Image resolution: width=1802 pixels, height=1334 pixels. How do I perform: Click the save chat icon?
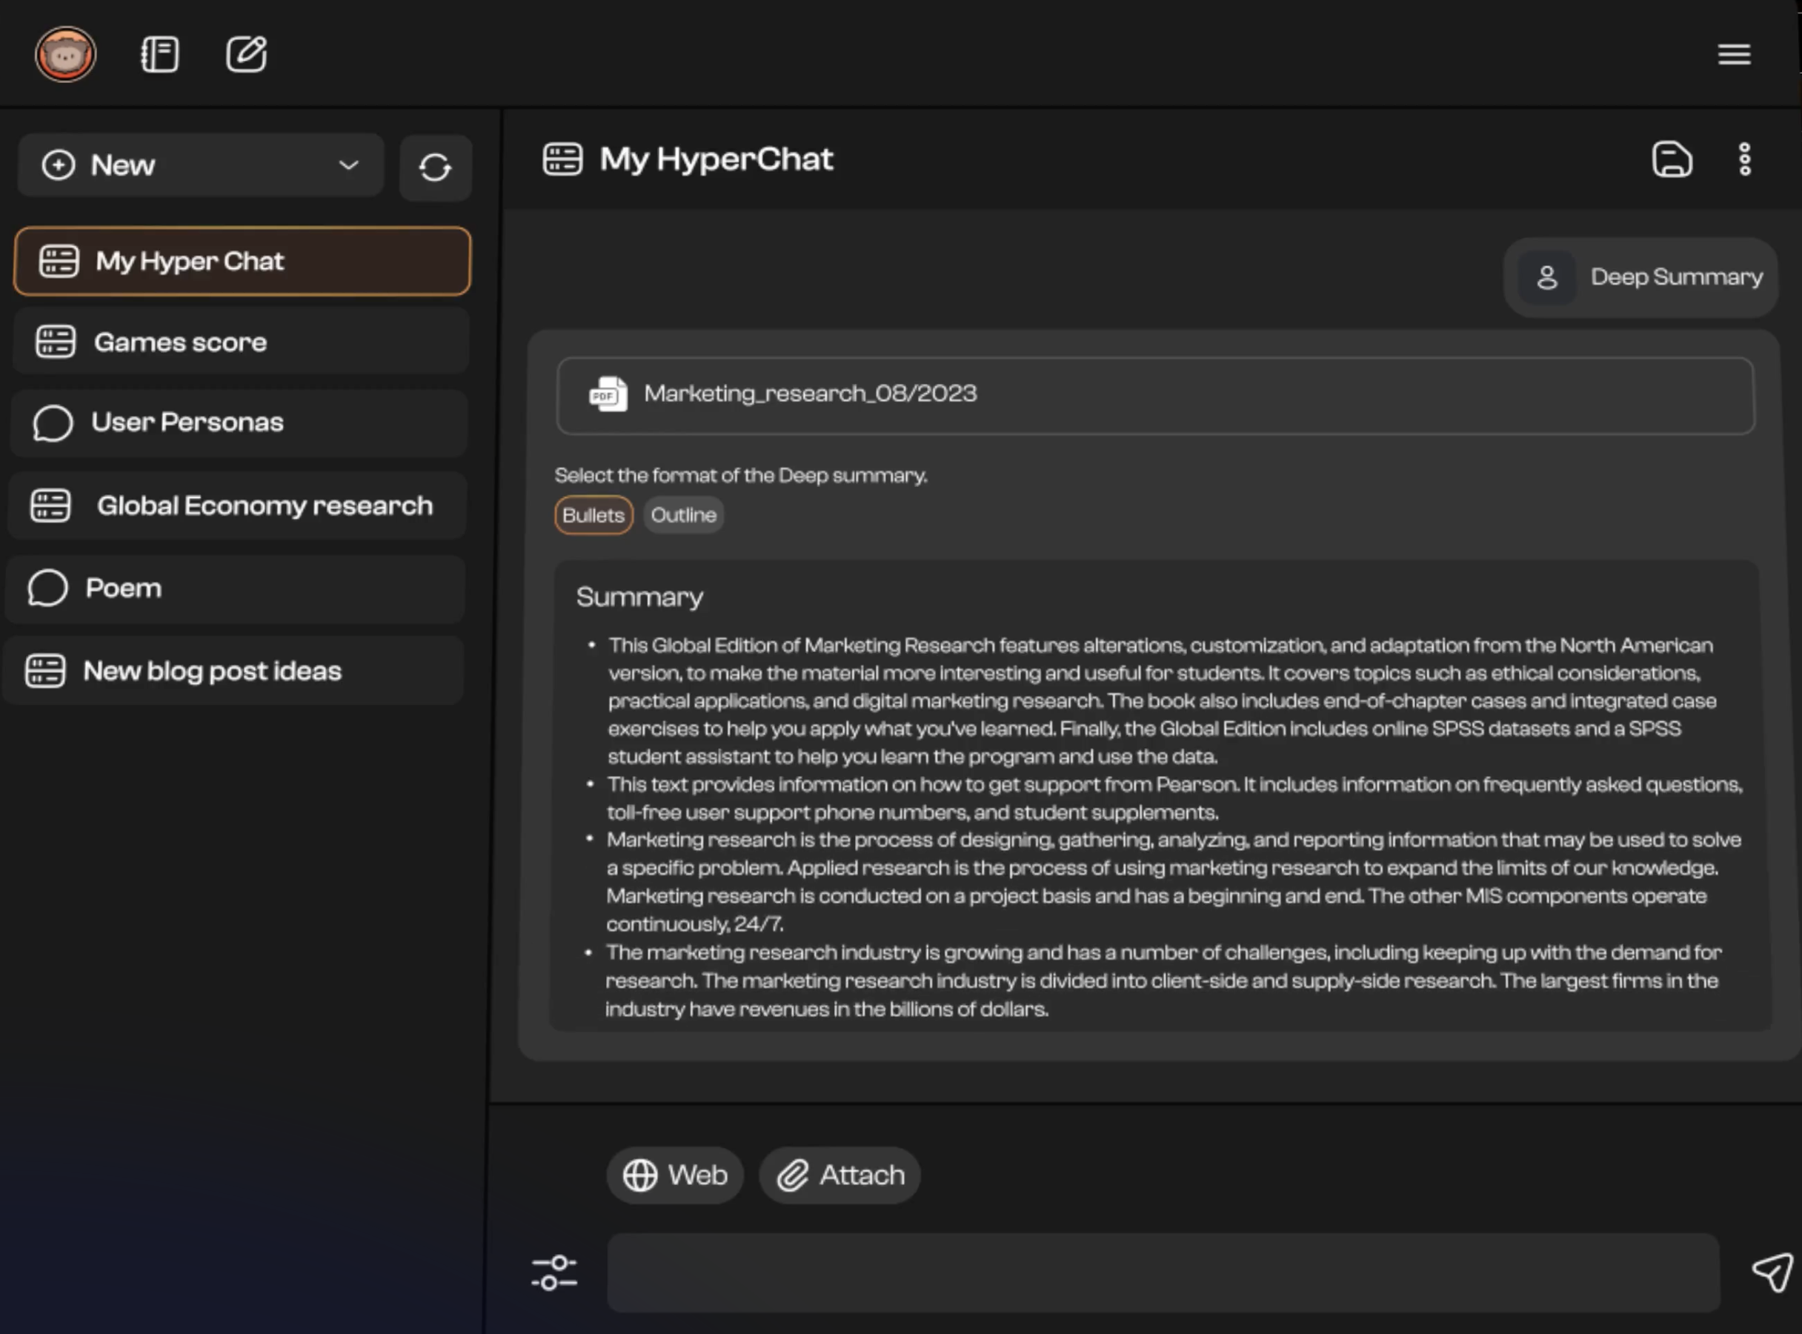[x=1671, y=160]
